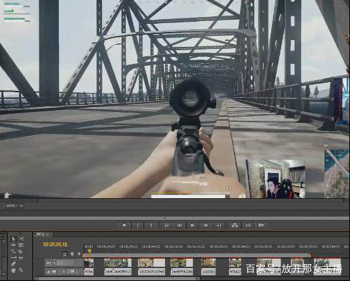Screen dimensions: 350x281
Task: Select the first video clip in timeline
Action: coord(89,263)
